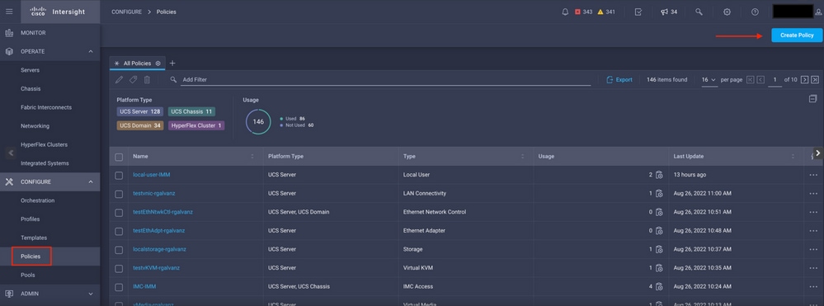The height and width of the screenshot is (306, 824).
Task: Filter by UCS Server platform tag
Action: 139,111
